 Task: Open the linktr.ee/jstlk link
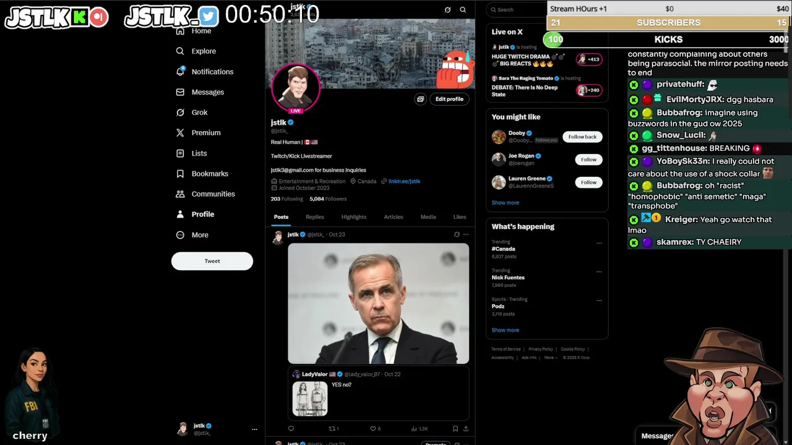click(404, 181)
